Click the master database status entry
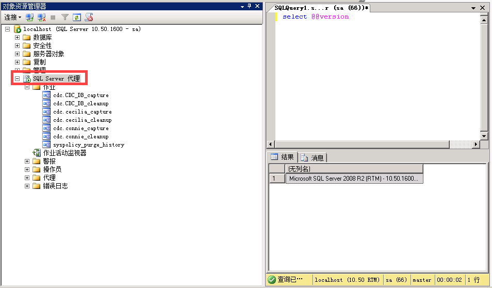This screenshot has height=288, width=492. click(x=422, y=280)
